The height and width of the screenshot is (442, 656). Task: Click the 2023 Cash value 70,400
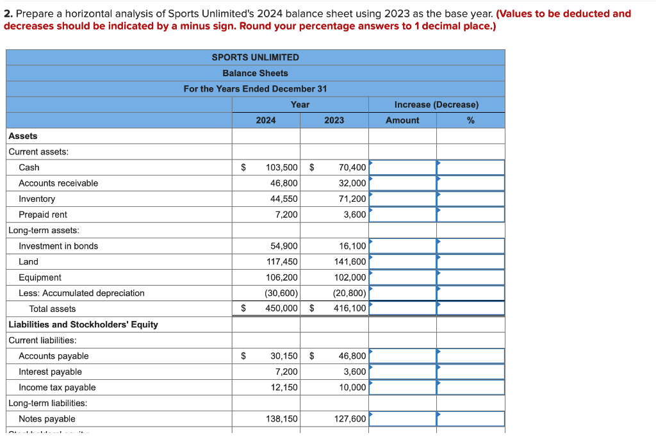pyautogui.click(x=352, y=167)
